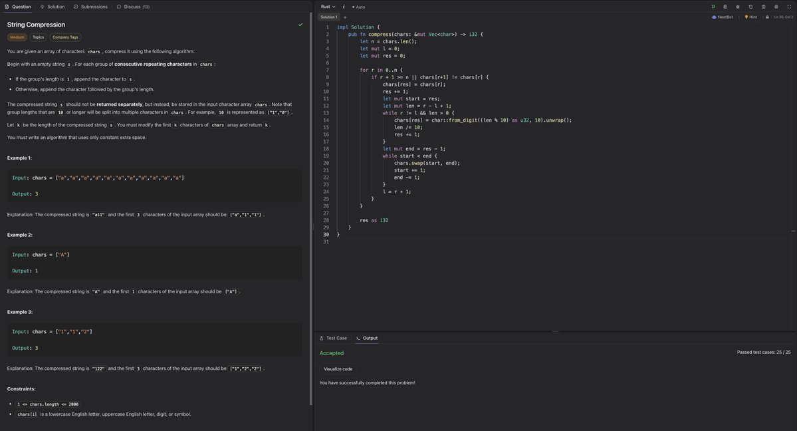Click the reset code circular arrow icon

click(750, 7)
